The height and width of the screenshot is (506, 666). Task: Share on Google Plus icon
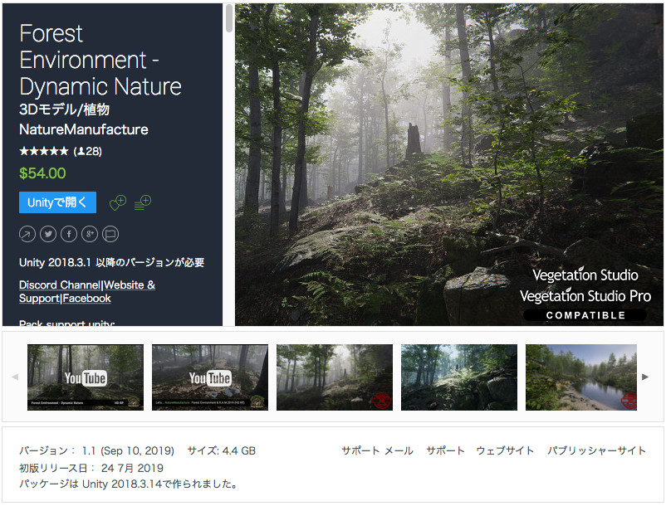tap(90, 234)
